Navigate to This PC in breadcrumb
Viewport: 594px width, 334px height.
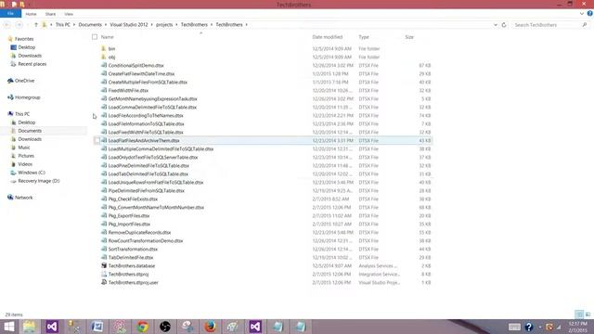(62, 25)
